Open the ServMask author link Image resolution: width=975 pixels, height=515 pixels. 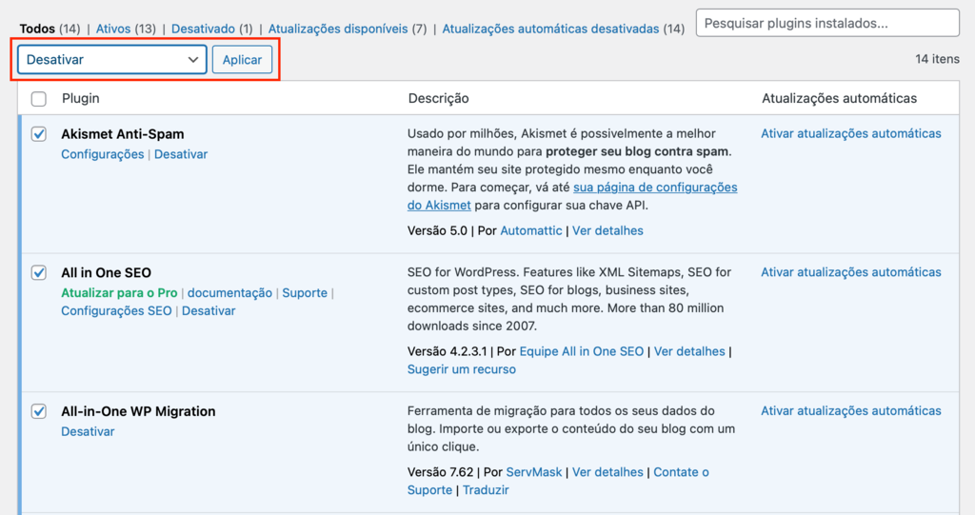click(x=533, y=472)
